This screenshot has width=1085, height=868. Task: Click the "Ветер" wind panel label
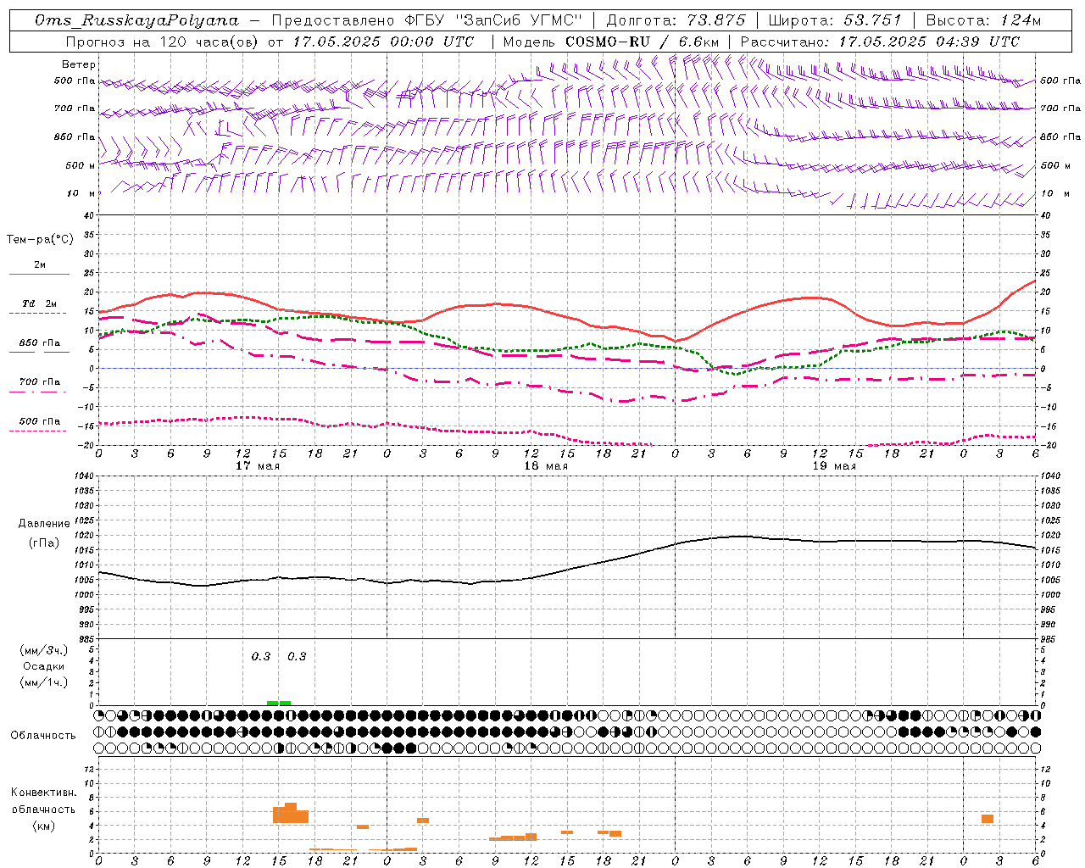click(79, 64)
